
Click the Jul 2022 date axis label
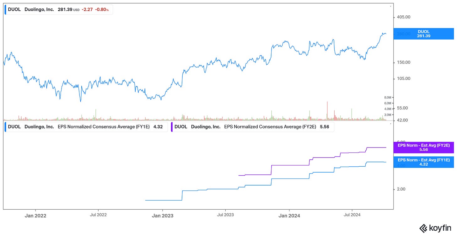98,215
